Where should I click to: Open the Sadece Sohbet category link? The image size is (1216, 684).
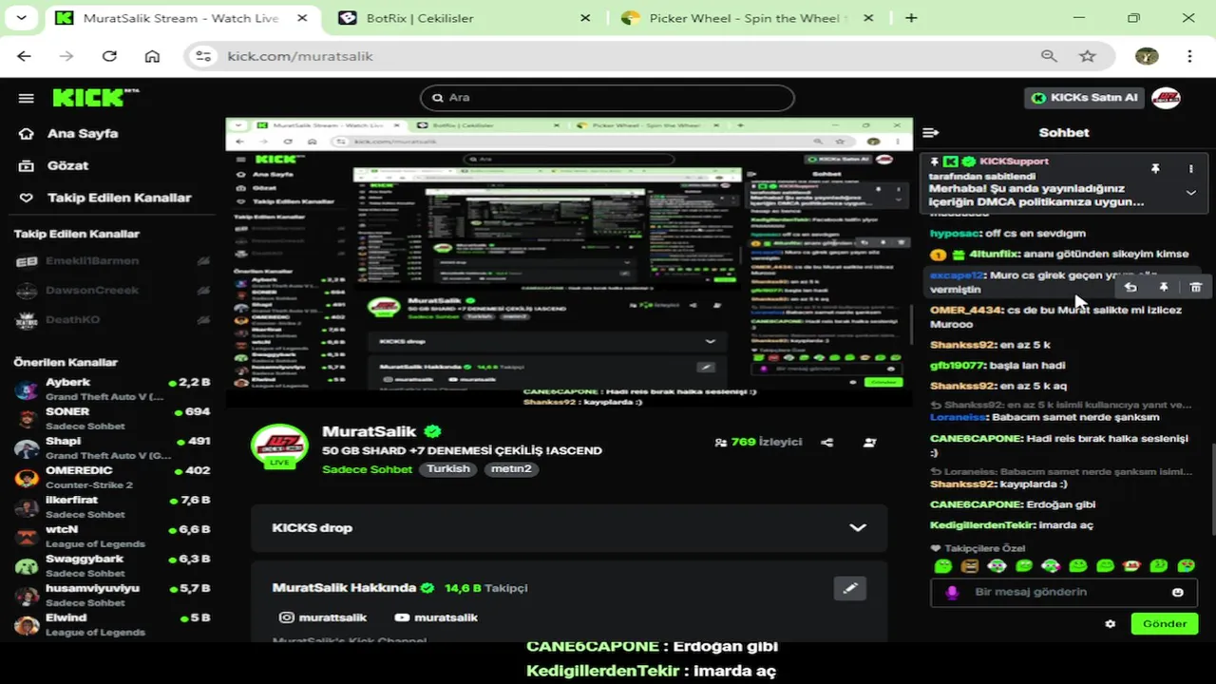[x=367, y=469]
